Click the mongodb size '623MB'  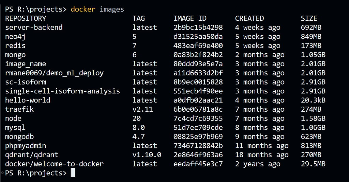pos(311,136)
